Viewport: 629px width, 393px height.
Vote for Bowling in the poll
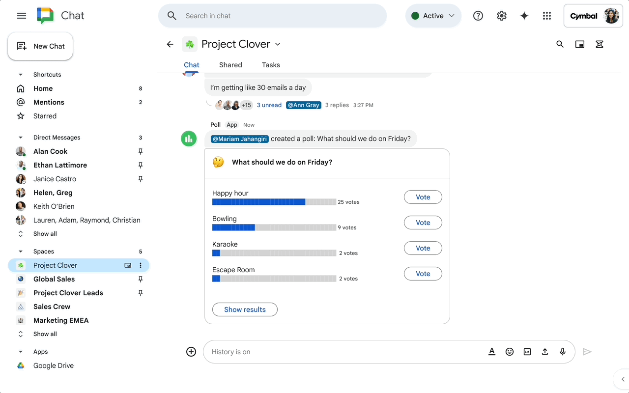click(x=423, y=222)
